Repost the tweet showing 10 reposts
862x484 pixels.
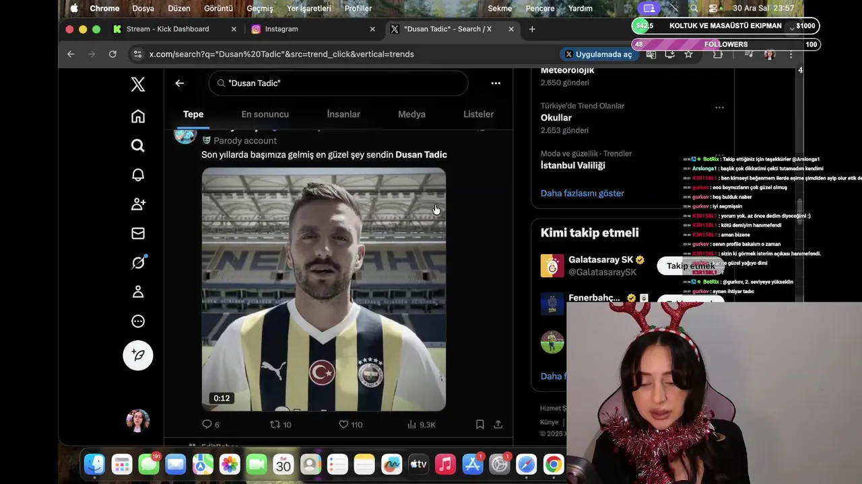pos(280,425)
